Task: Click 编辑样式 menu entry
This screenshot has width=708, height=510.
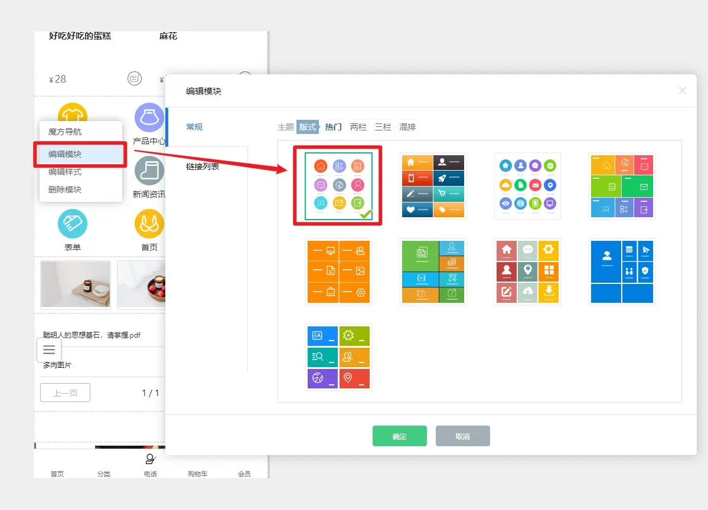Action: pyautogui.click(x=65, y=172)
